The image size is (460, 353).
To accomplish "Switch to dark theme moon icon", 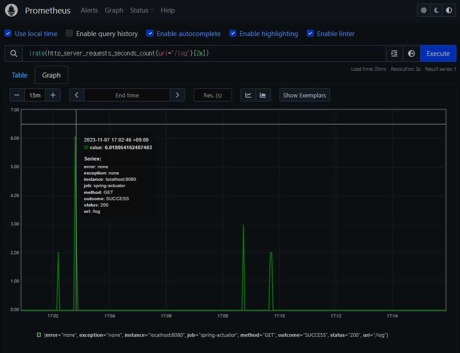I will (436, 10).
